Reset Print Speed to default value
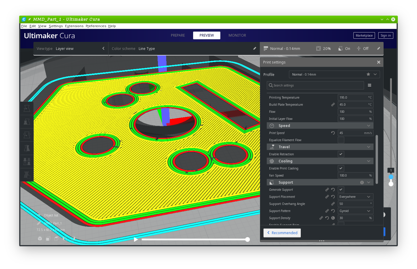The width and height of the screenshot is (417, 269). tap(333, 133)
